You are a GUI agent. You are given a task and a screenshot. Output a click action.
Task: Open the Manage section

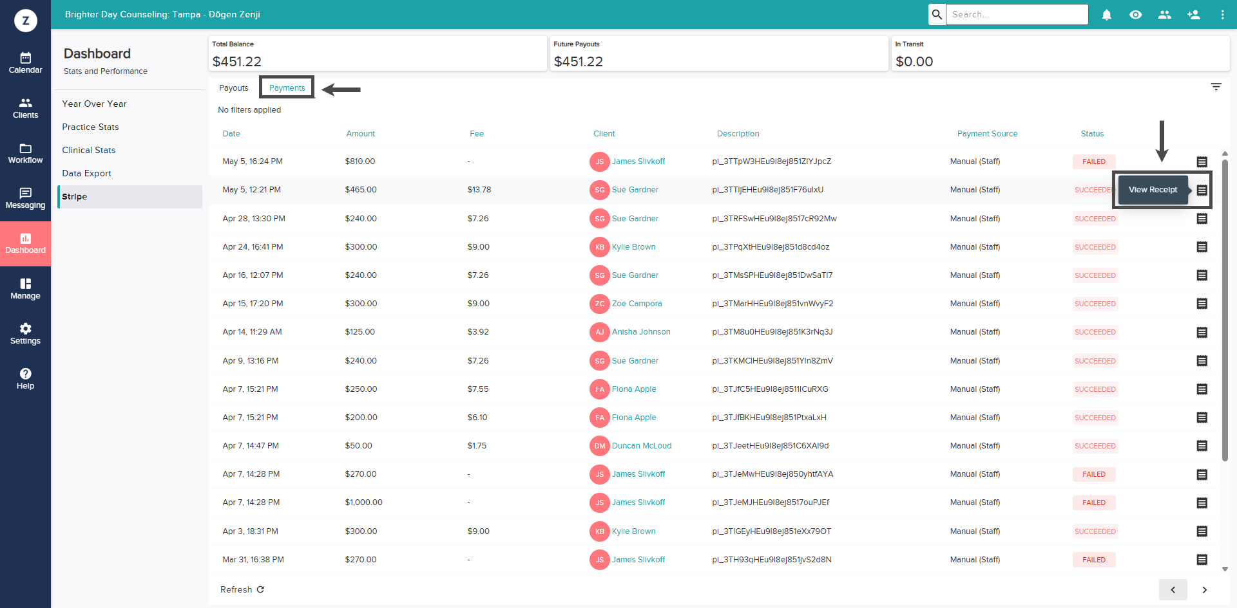[x=25, y=289]
